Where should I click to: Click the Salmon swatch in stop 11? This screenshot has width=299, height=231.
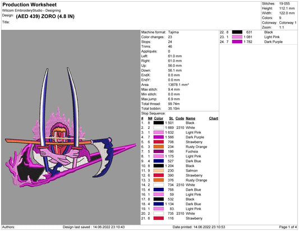[159, 170]
